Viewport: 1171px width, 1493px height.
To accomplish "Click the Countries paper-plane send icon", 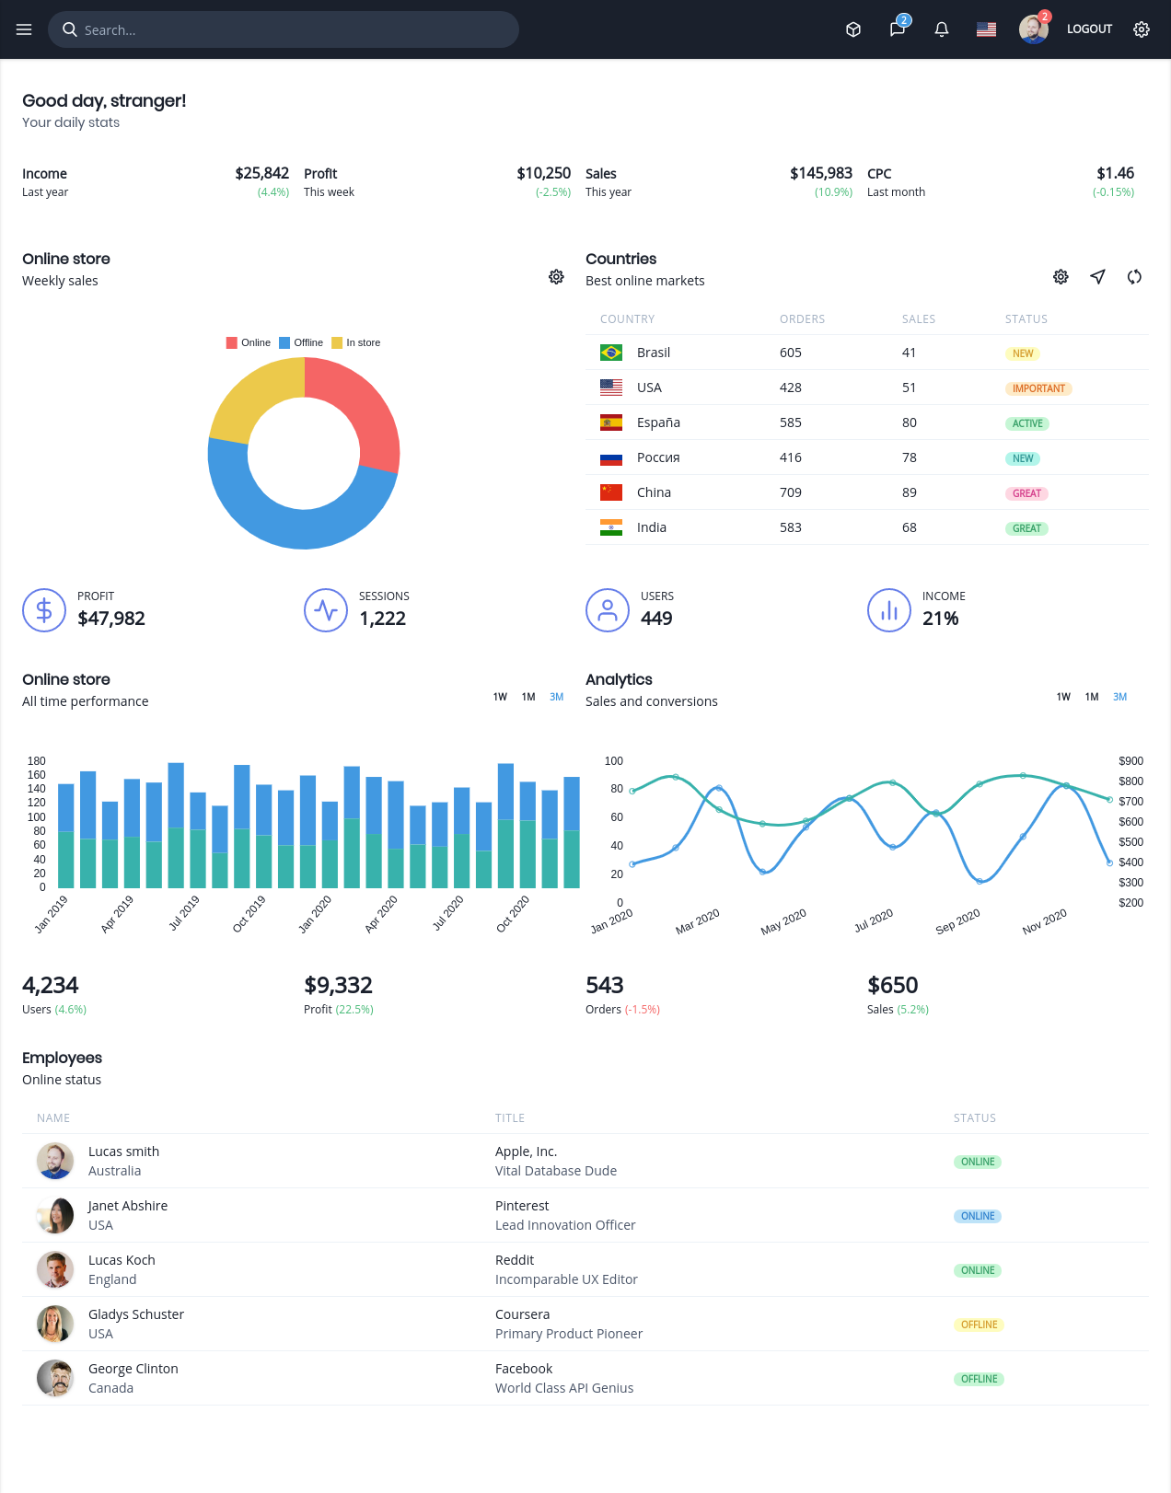I will [x=1097, y=276].
